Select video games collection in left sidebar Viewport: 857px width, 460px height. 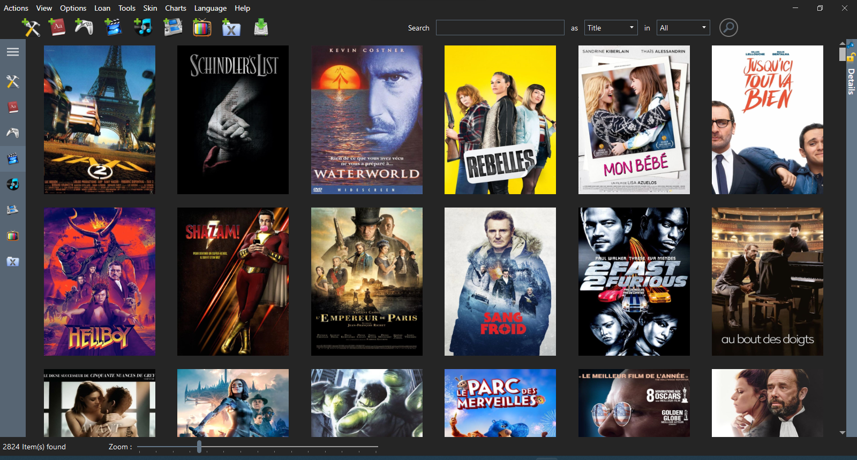pyautogui.click(x=13, y=133)
